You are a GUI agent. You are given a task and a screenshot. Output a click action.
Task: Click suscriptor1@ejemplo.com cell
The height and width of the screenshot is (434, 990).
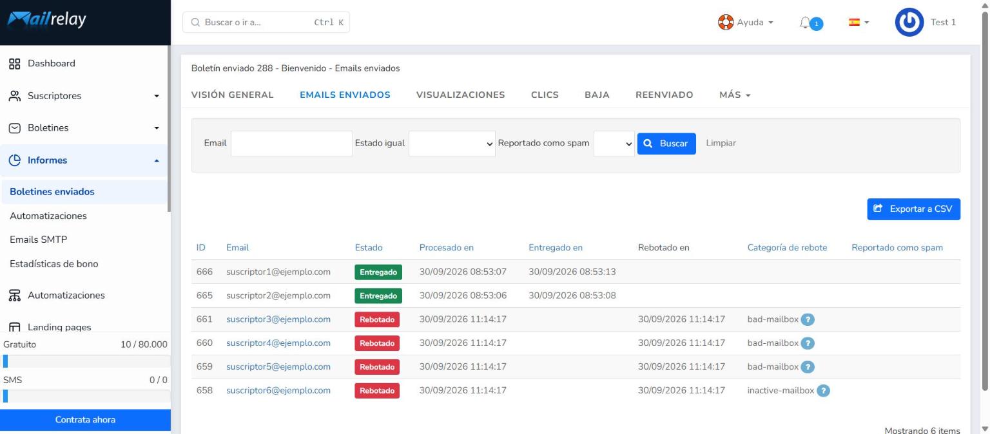click(x=278, y=272)
